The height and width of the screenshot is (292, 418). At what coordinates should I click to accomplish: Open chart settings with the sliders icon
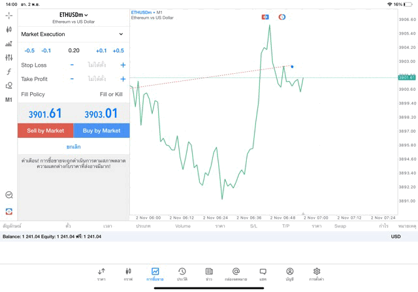tap(8, 57)
